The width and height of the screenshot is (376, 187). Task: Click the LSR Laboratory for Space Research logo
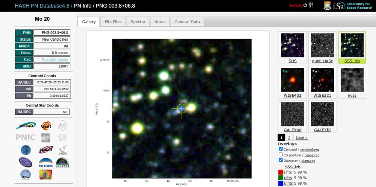click(353, 6)
